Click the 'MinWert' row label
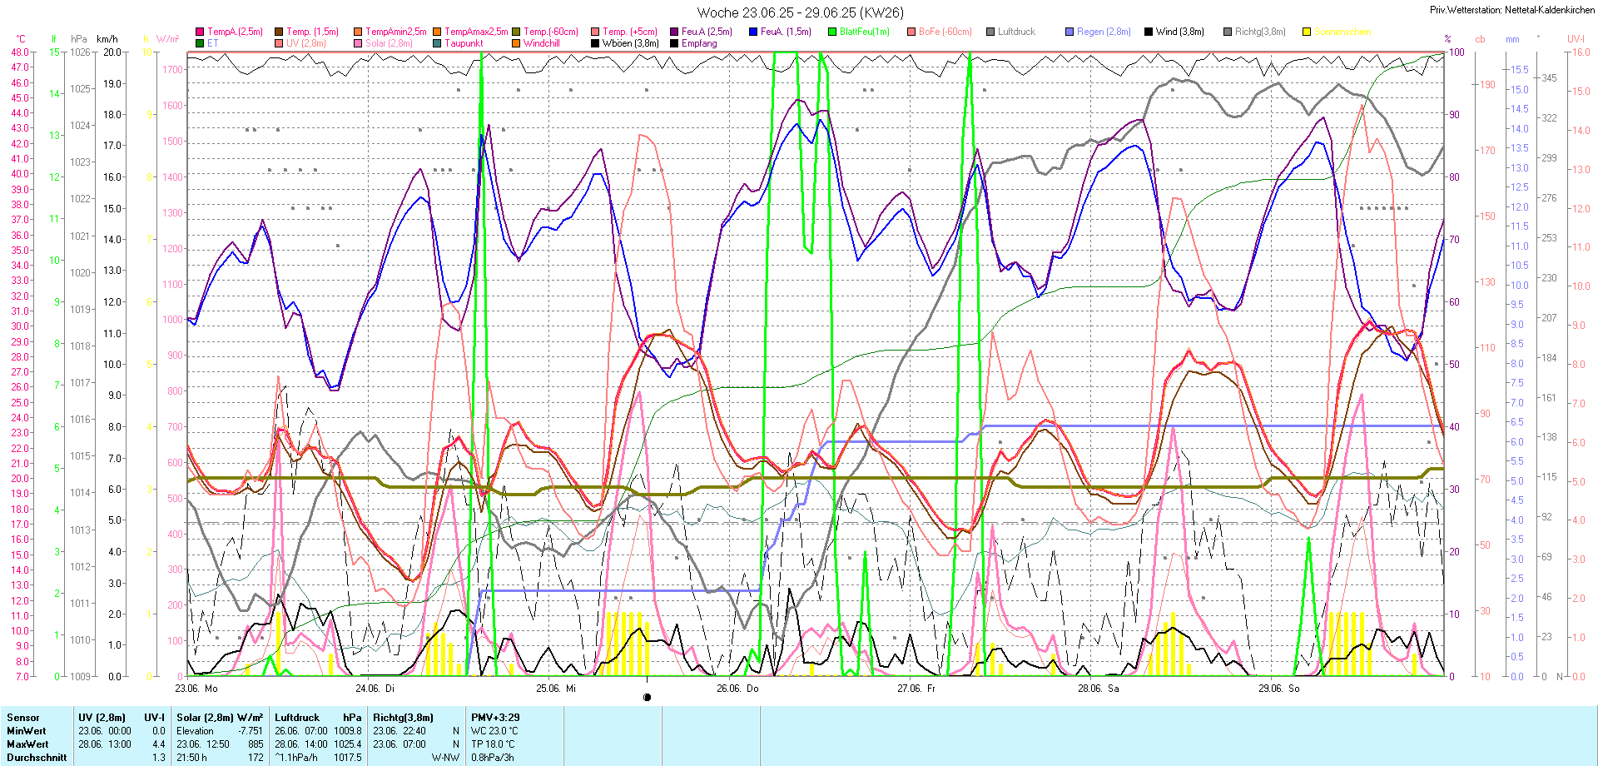 pyautogui.click(x=27, y=731)
